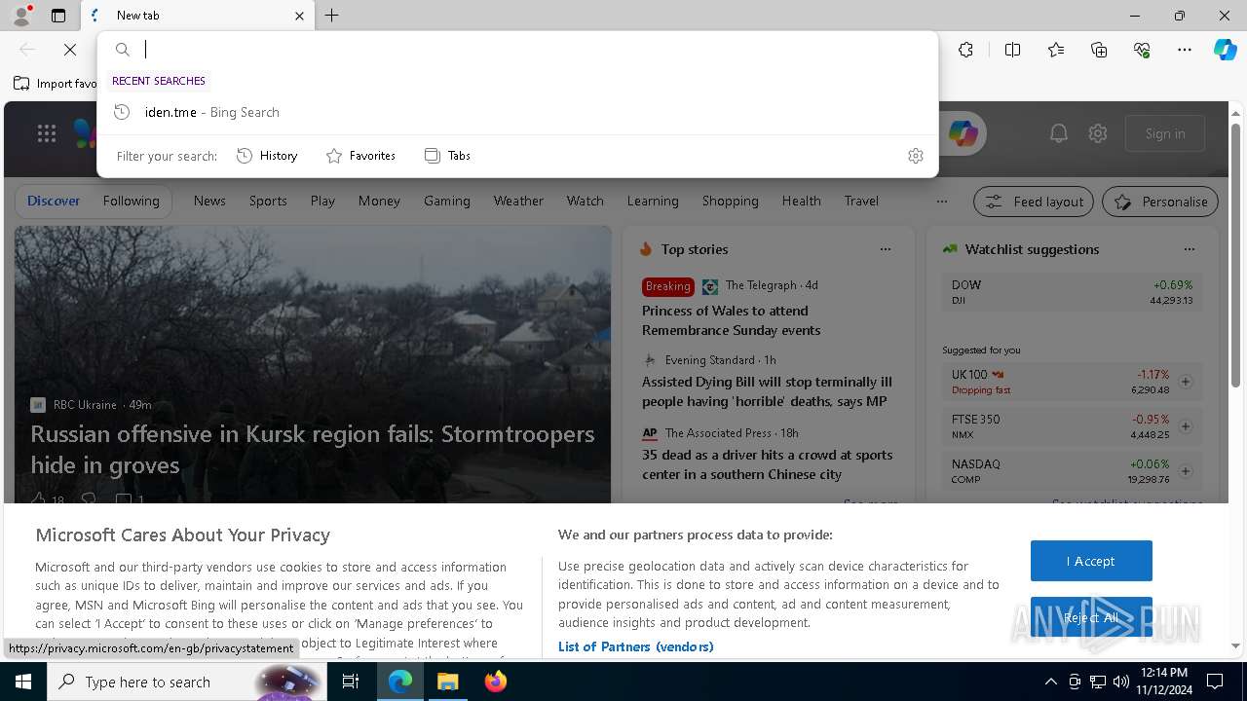Show hidden system tray icons

coord(1050,682)
